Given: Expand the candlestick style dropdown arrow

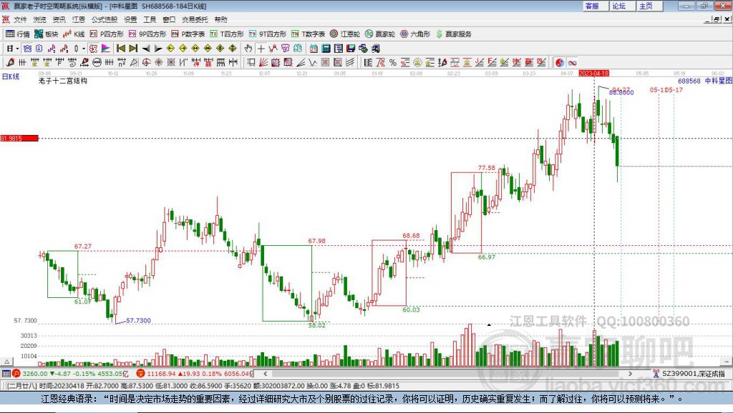Looking at the screenshot, I should coord(83,48).
